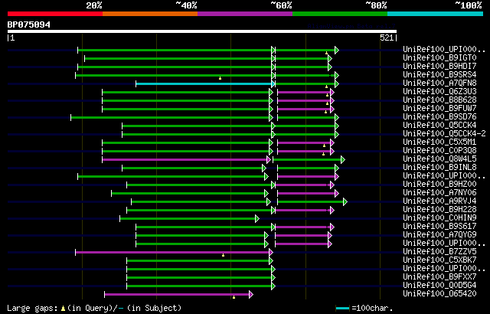490x314 pixels.
Task: Select the UniRef100_C5X5M1 label
Action: tap(439, 142)
